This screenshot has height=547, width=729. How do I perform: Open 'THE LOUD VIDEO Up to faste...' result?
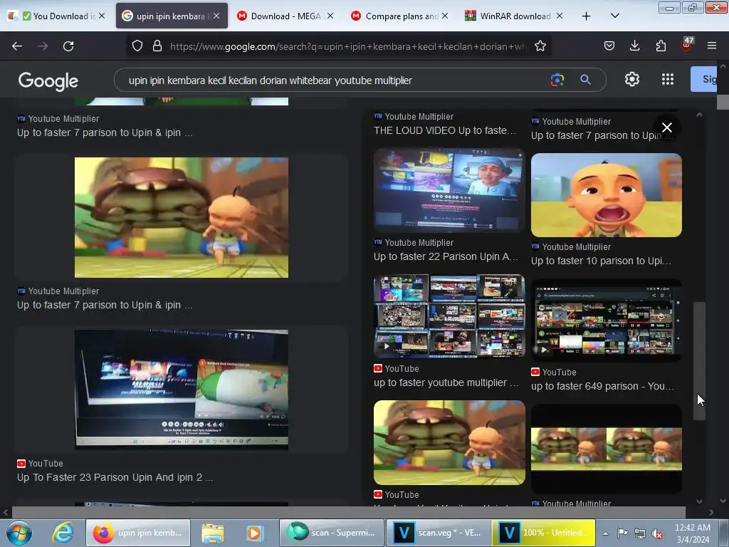pos(445,130)
